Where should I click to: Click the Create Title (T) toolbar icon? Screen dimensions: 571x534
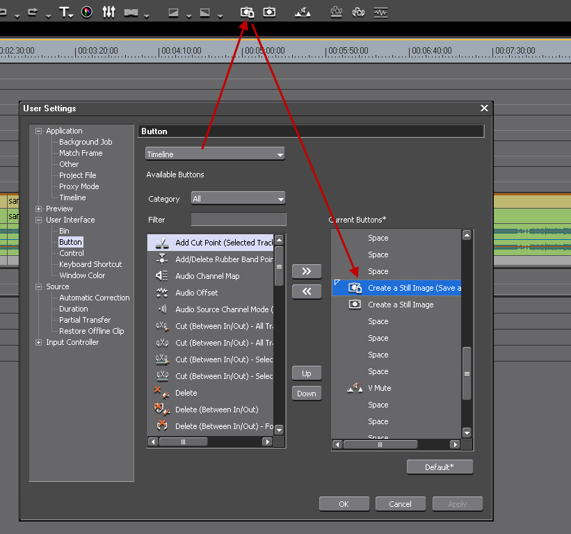(x=64, y=12)
